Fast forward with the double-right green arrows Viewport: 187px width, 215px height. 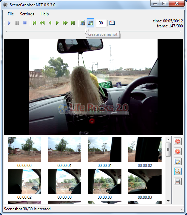coord(65,23)
